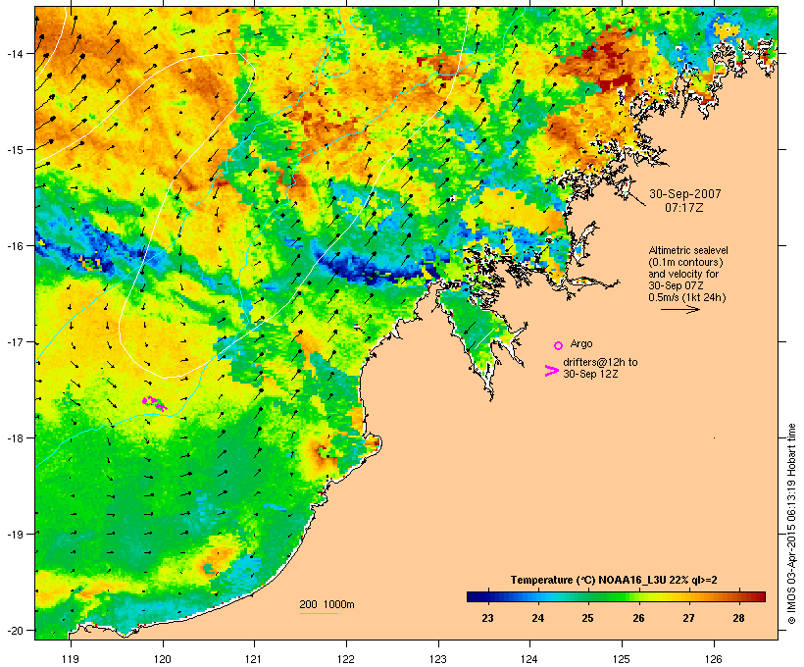Click the magenta Argo circle legend symbol

(x=558, y=345)
